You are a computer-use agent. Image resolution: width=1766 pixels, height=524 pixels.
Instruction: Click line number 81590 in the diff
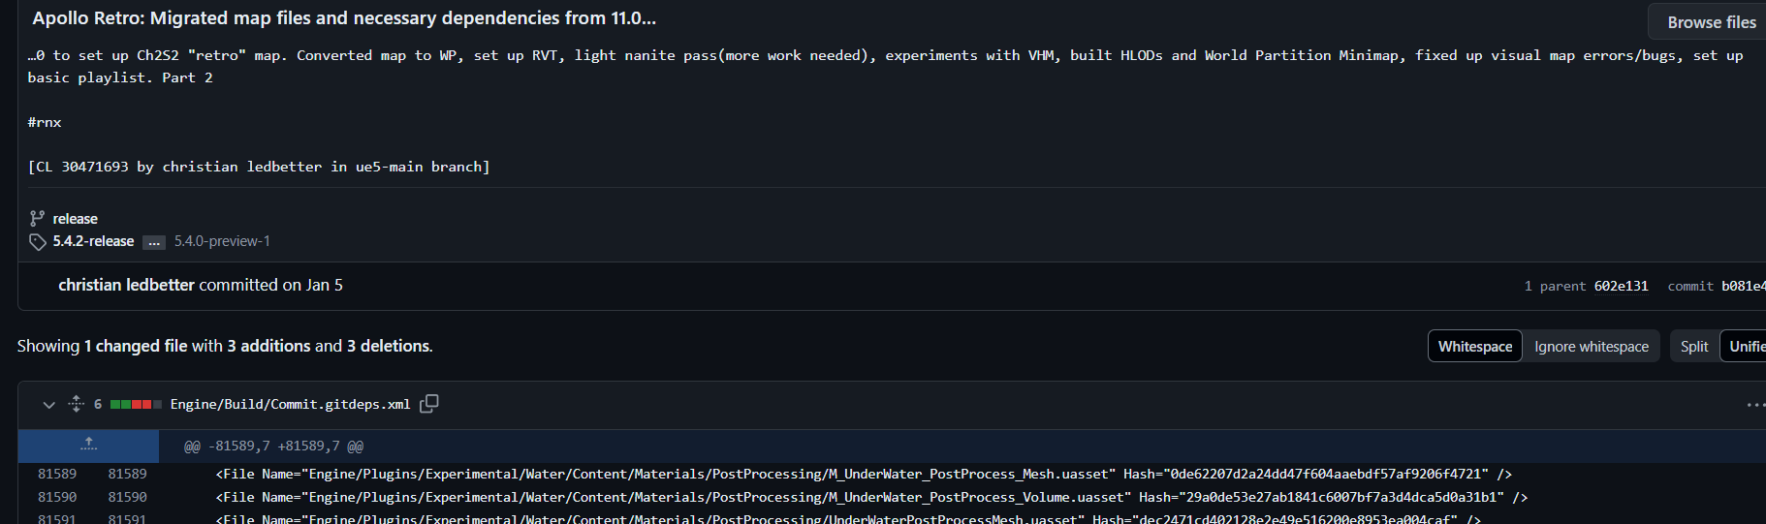tap(57, 497)
